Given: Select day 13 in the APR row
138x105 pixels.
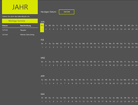Looking at the screenshot, I should tap(87, 84).
